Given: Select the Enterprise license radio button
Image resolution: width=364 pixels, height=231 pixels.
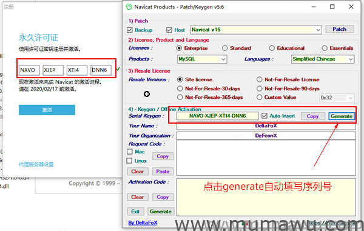Looking at the screenshot, I should pyautogui.click(x=179, y=49).
